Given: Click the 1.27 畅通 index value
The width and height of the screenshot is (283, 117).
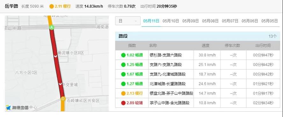Looking at the screenshot, I should 134,84.
